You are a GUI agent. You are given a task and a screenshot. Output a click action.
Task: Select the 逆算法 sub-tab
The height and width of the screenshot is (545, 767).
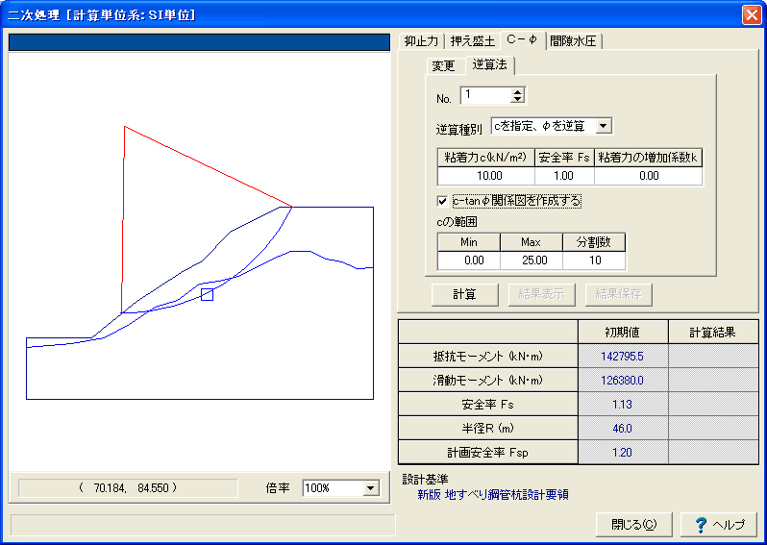(489, 64)
